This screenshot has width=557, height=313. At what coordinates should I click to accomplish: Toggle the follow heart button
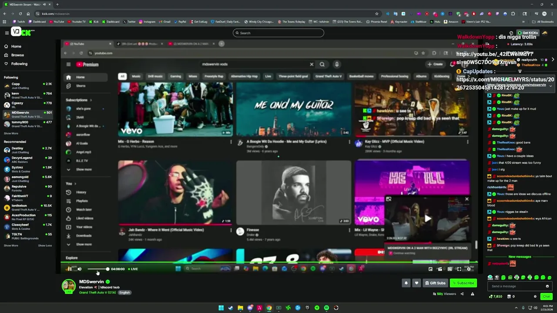click(416, 283)
